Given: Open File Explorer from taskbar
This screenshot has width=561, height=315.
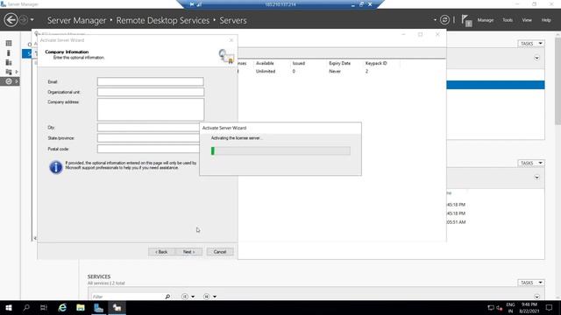Looking at the screenshot, I should coord(81,307).
